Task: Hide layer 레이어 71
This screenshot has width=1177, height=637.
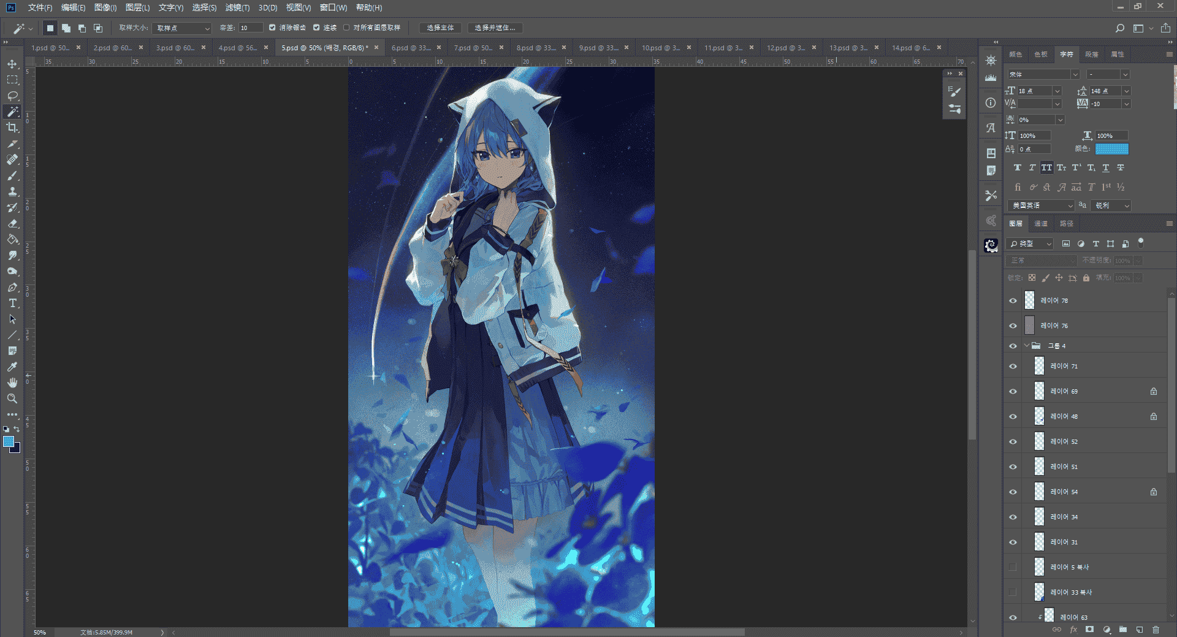Action: [1013, 366]
